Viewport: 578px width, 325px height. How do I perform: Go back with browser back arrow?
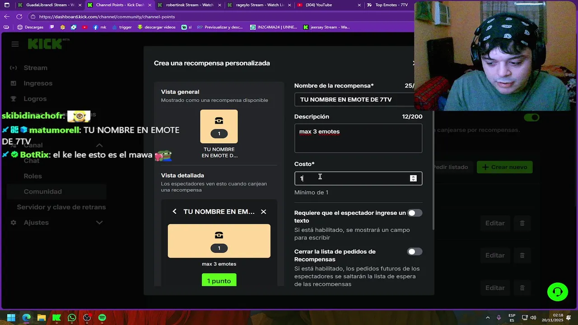coord(6,17)
